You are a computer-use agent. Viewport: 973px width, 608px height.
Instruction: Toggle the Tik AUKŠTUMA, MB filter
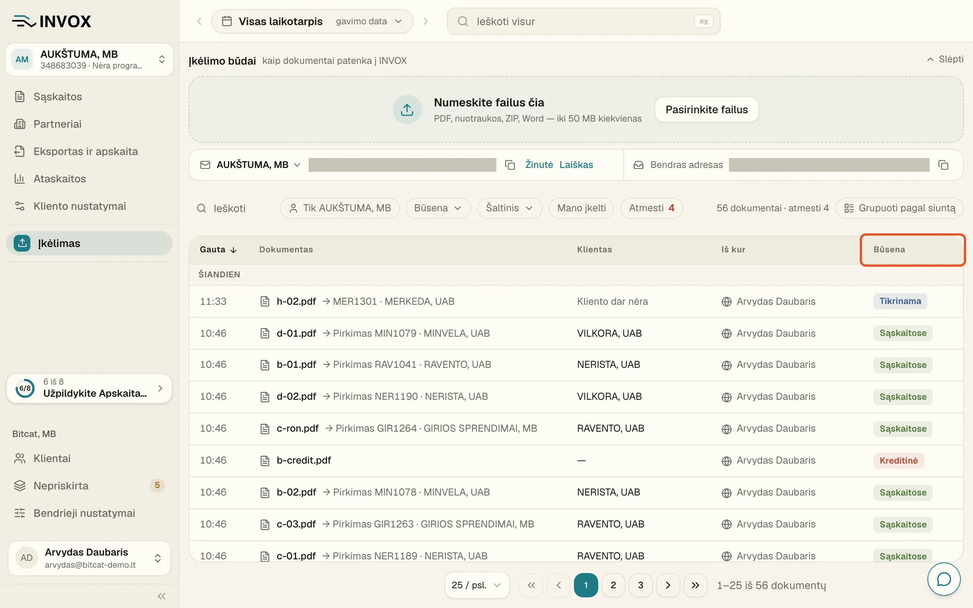click(x=339, y=208)
